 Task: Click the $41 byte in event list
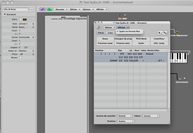click(130, 54)
